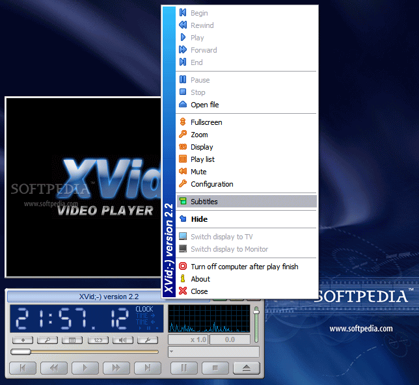
Task: Click 0.0 value field on player
Action: 230,339
